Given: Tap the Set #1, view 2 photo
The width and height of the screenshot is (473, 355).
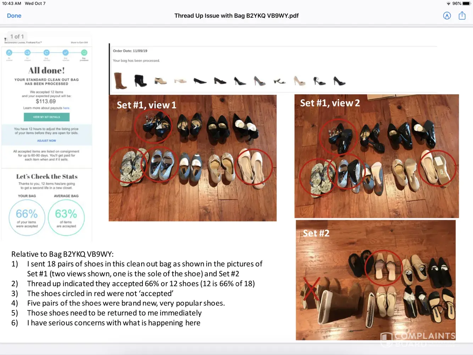Looking at the screenshot, I should coord(377,156).
